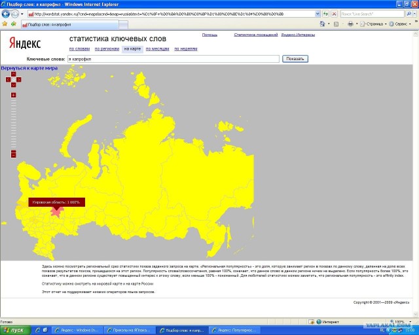Click the Favorites star icon

point(5,24)
